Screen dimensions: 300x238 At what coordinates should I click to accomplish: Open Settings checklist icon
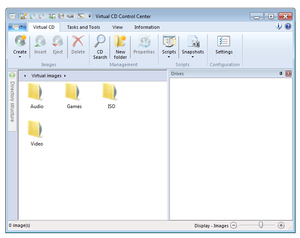224,41
